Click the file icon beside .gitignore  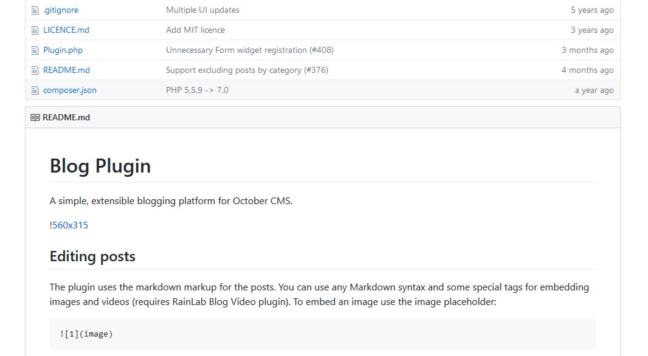coord(35,10)
